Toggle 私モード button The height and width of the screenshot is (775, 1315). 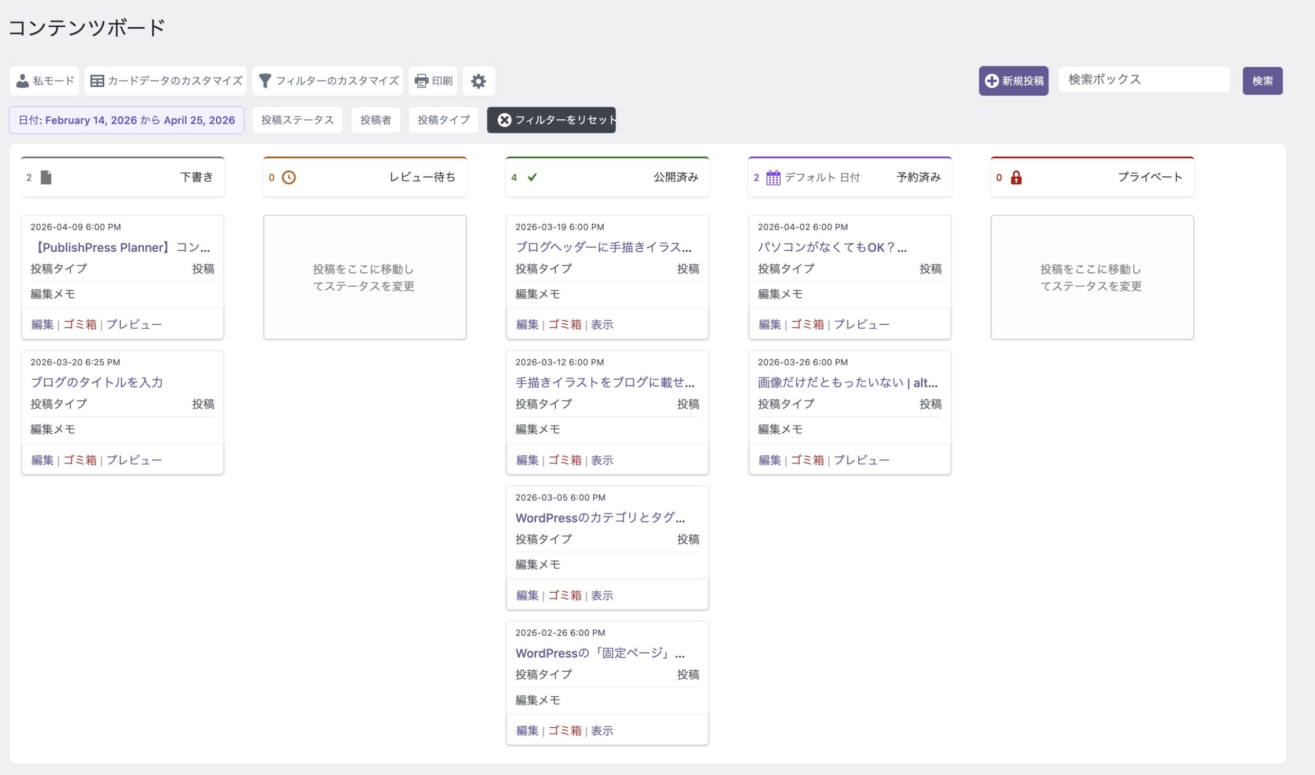44,81
